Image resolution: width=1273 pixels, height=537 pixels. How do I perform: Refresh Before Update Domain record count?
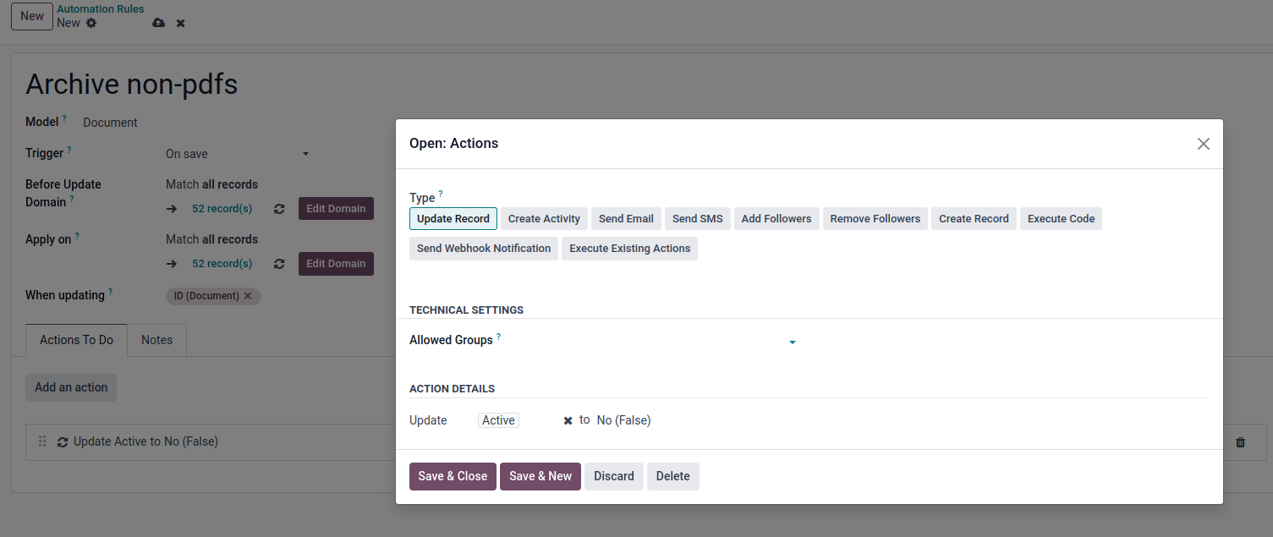pos(279,209)
